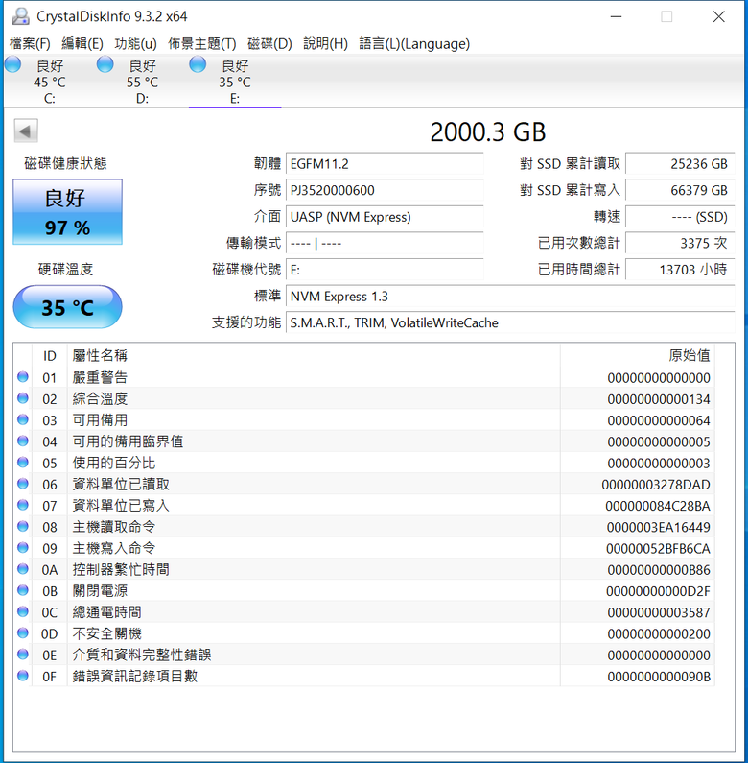Select the D: drive tab at 55 °C
This screenshot has width=748, height=763.
point(142,82)
